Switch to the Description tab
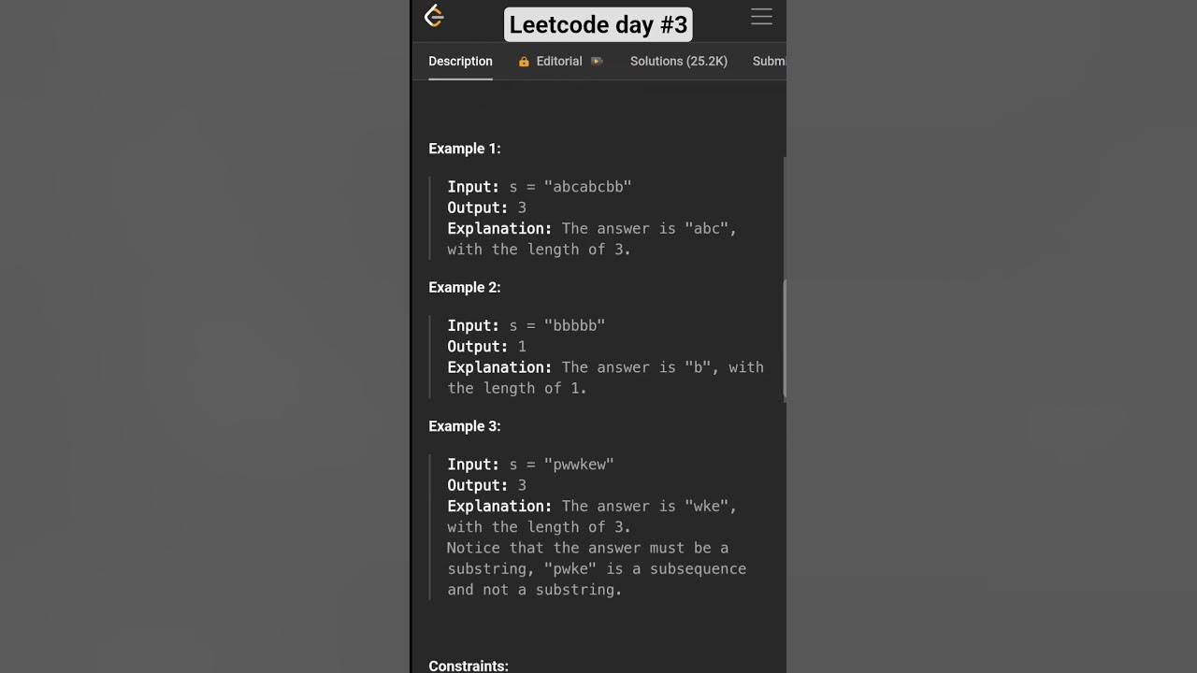This screenshot has width=1197, height=673. coord(460,62)
